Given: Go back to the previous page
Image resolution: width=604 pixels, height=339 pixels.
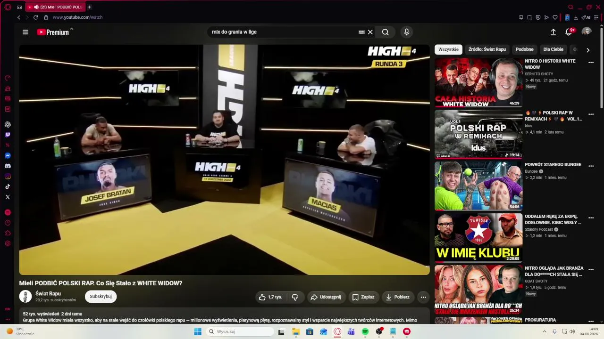Looking at the screenshot, I should tap(19, 17).
